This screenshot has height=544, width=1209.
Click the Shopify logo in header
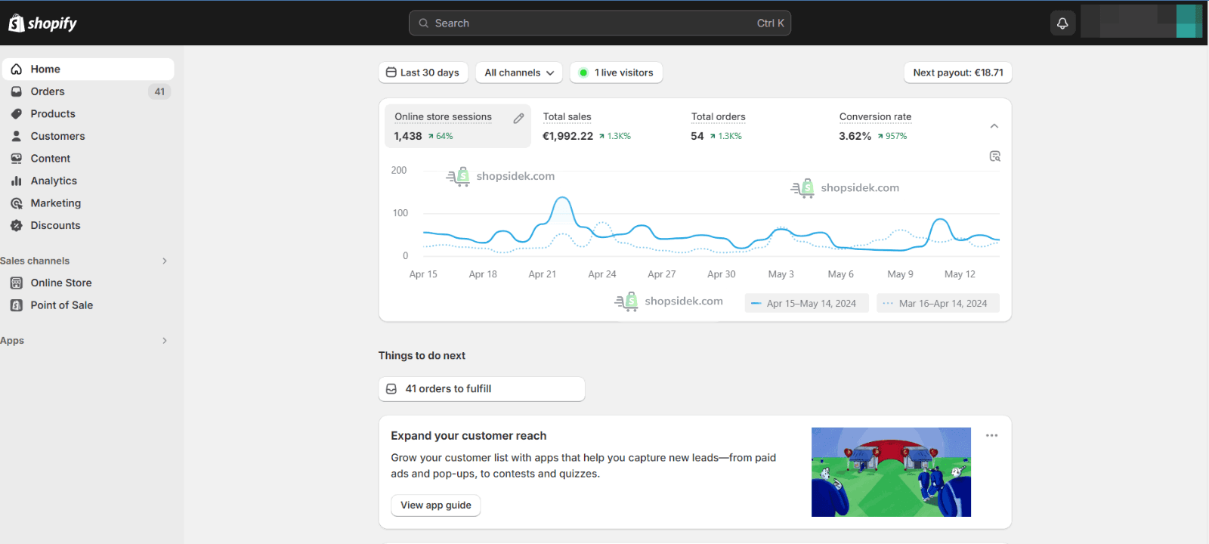click(x=43, y=23)
